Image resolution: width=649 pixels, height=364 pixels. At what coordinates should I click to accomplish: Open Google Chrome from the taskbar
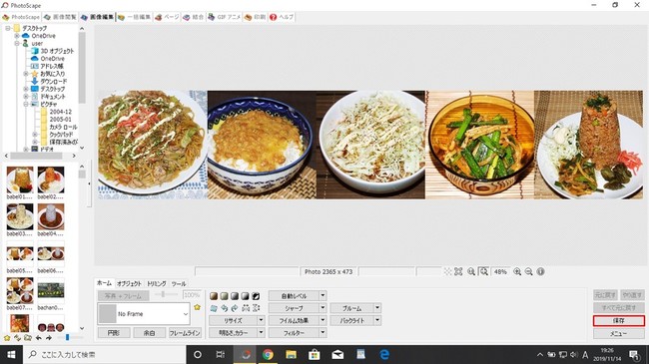tap(268, 354)
